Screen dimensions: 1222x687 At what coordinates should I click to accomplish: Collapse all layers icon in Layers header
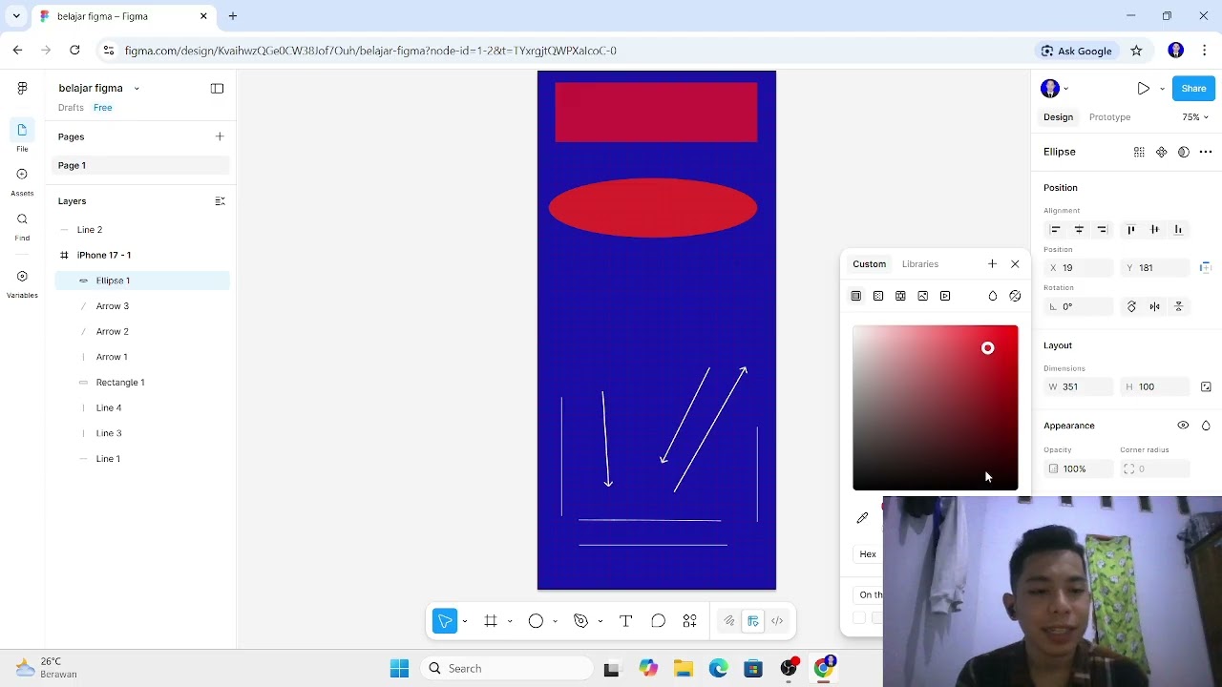click(220, 201)
